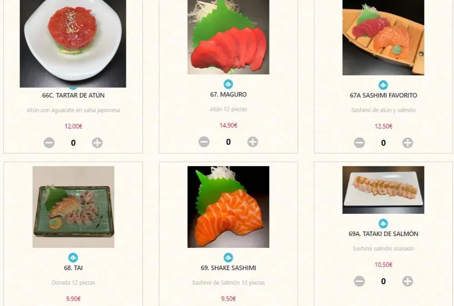Viewport: 454px width, 306px height.
Task: Decrease Tataki de Salmón quantity
Action: [x=359, y=281]
